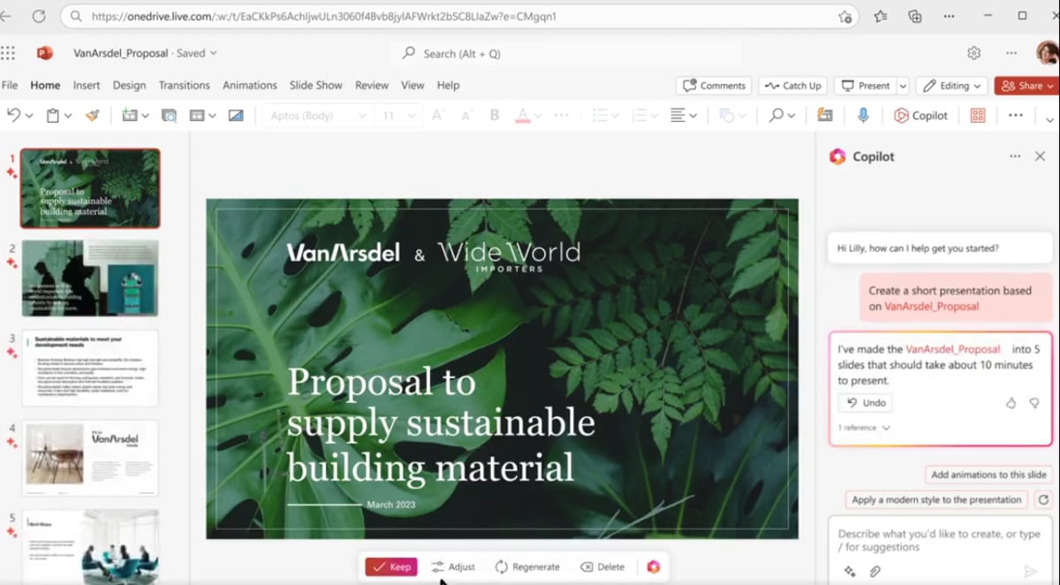Switch to the Slide Show tab
Image resolution: width=1060 pixels, height=585 pixels.
click(x=316, y=86)
